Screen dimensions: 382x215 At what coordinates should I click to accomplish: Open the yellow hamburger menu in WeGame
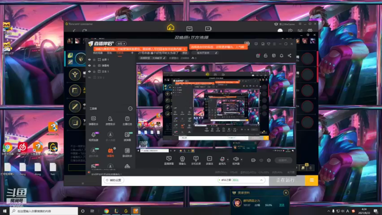pos(312,180)
